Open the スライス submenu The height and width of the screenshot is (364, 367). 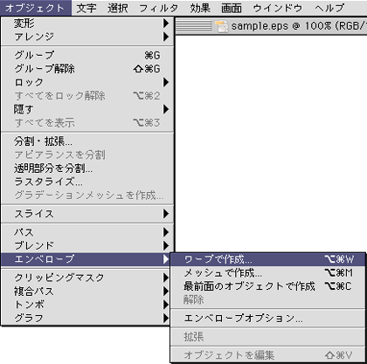click(x=87, y=214)
